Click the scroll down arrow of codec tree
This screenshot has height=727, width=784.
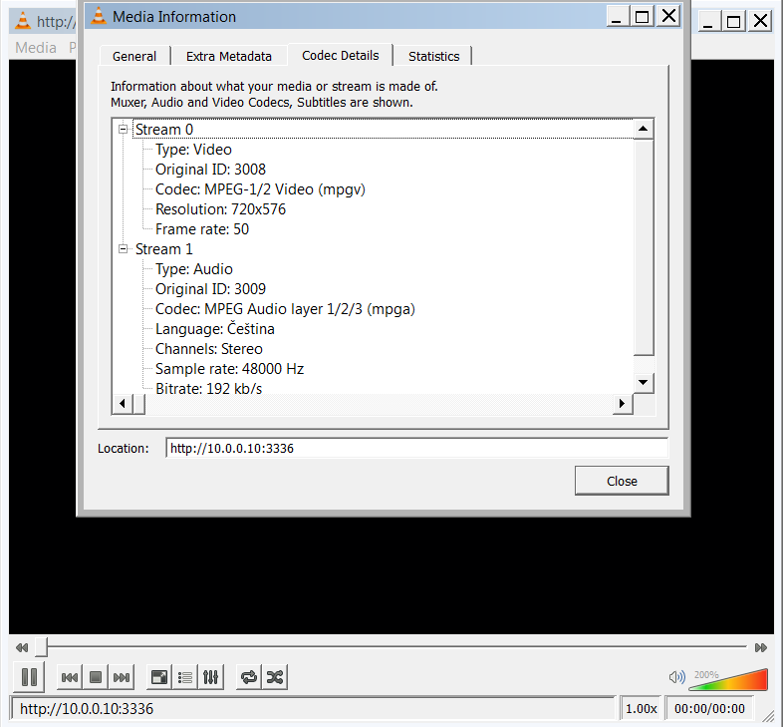pyautogui.click(x=644, y=383)
